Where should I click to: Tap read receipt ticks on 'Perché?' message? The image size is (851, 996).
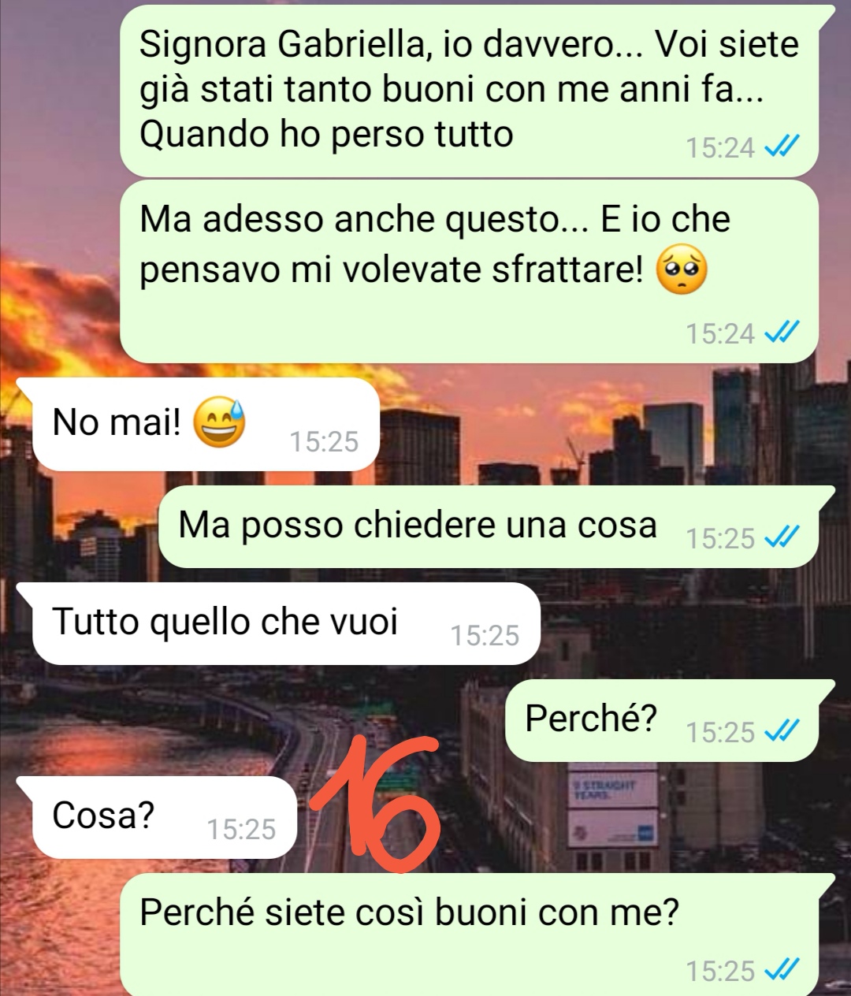click(782, 732)
